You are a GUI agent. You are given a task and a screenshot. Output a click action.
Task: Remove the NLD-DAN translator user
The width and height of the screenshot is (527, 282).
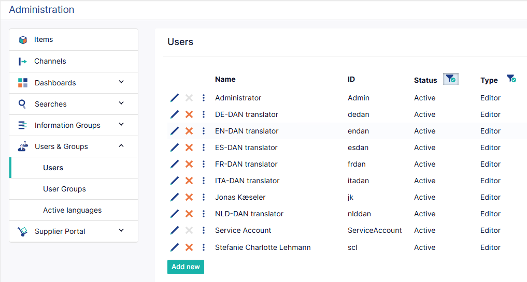189,214
